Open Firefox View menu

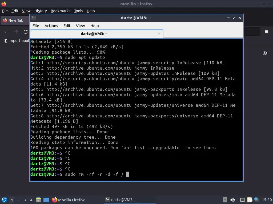pyautogui.click(x=26, y=11)
